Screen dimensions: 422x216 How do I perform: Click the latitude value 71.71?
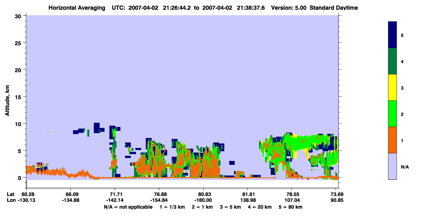[115, 194]
